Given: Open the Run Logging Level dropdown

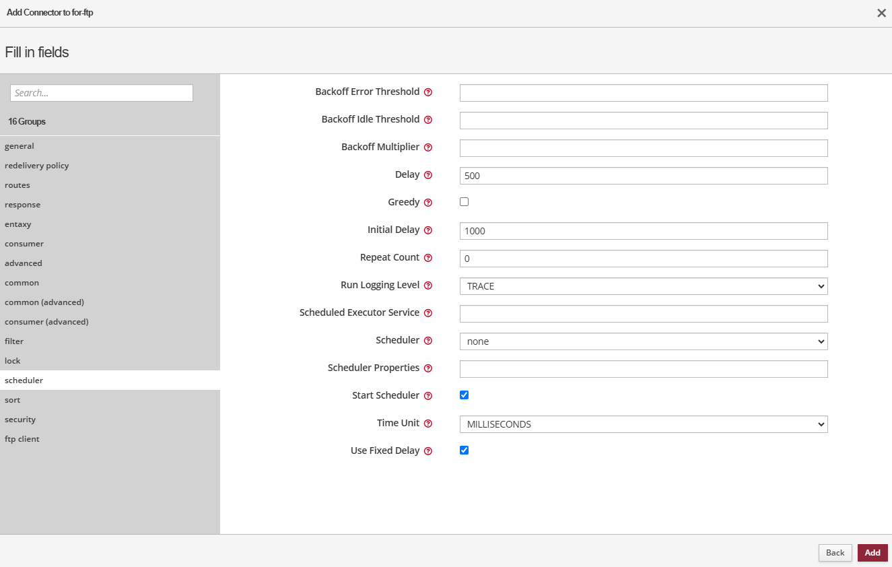Looking at the screenshot, I should tap(643, 286).
